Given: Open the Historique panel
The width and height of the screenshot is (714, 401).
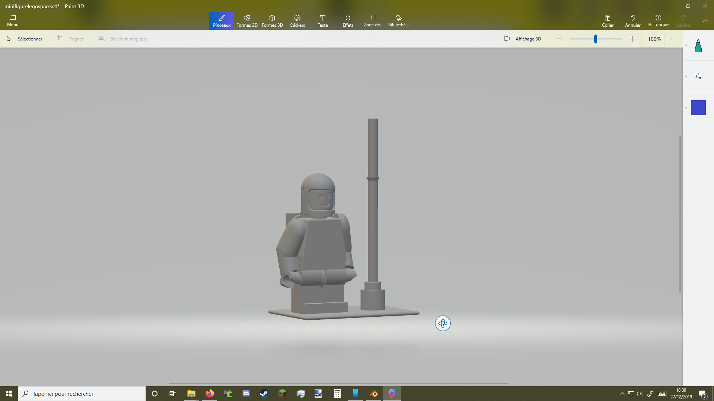Looking at the screenshot, I should coord(658,20).
